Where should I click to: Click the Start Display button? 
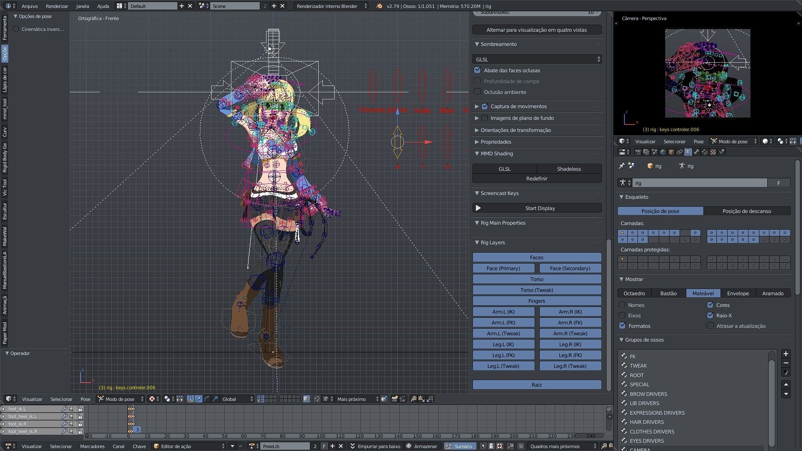pos(537,208)
